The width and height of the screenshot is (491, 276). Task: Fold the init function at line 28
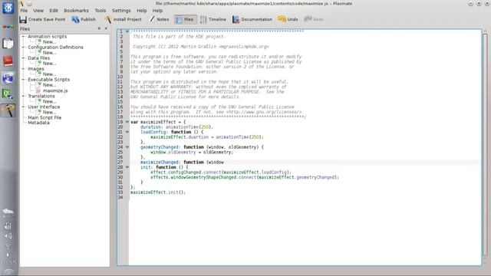coord(127,167)
